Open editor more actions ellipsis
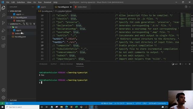 click(190, 7)
